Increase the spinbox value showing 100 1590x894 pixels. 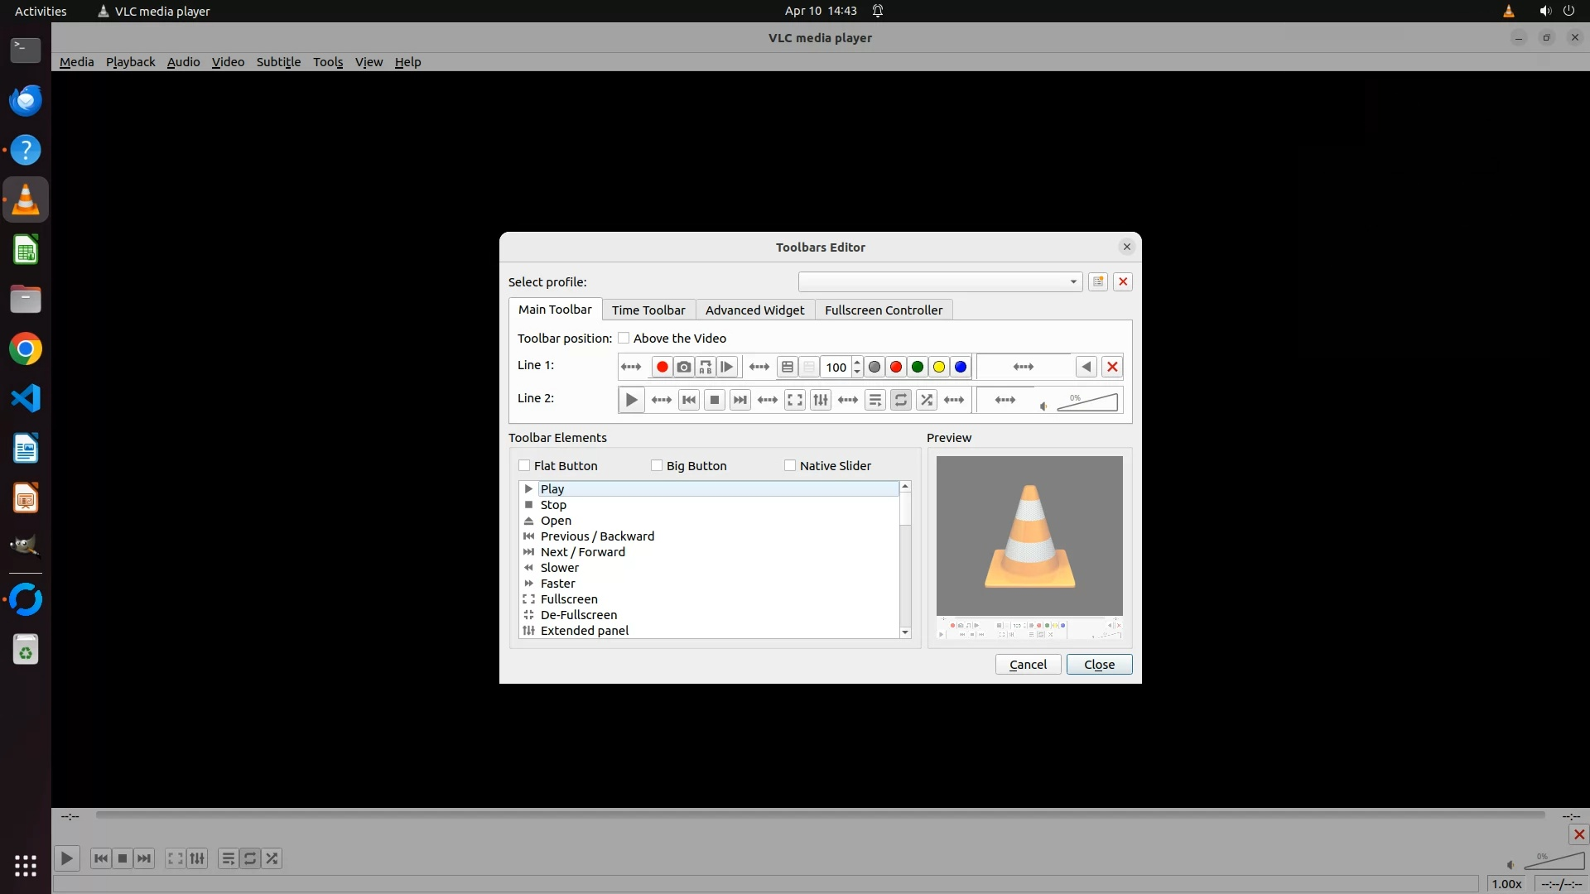(857, 362)
